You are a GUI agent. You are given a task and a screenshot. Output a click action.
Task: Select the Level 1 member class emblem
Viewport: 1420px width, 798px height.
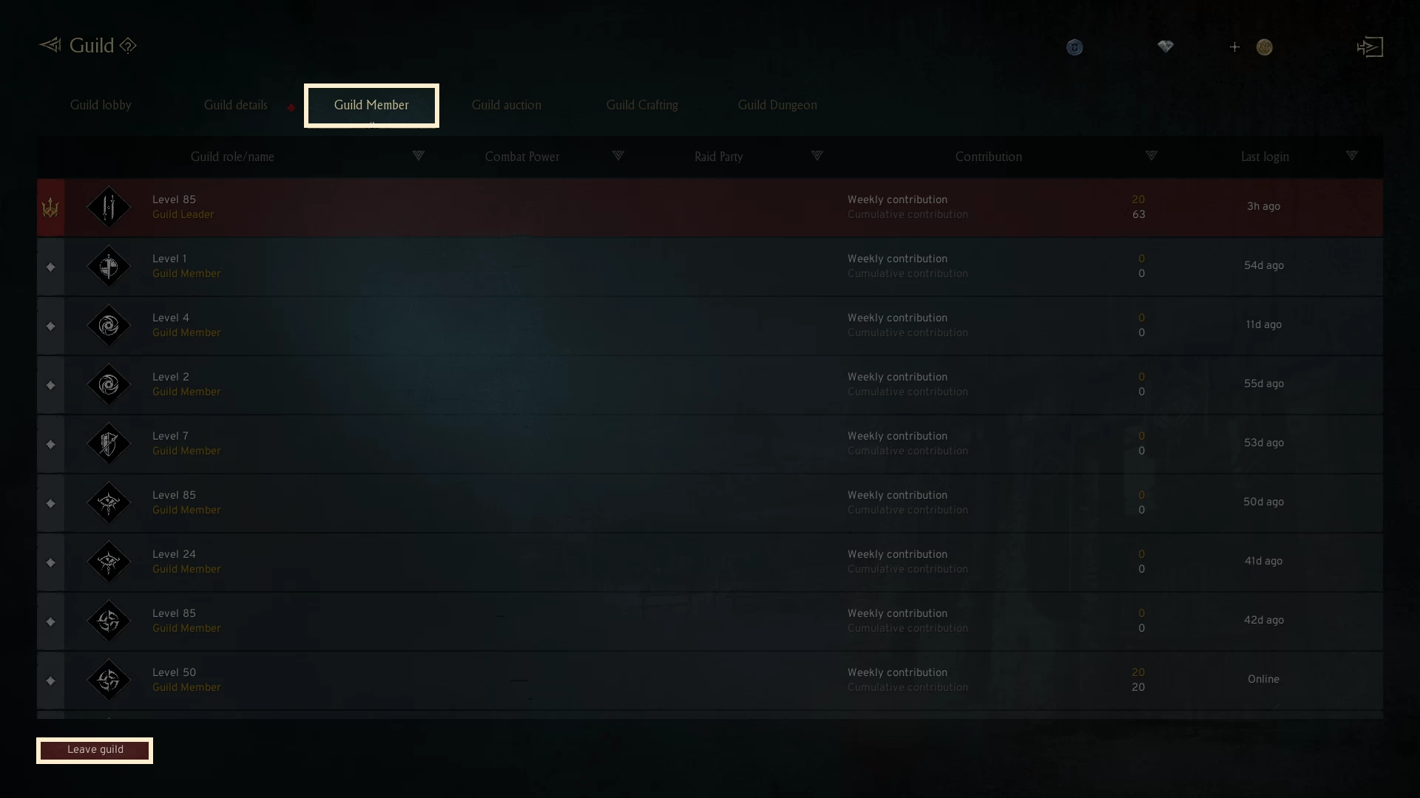click(109, 266)
